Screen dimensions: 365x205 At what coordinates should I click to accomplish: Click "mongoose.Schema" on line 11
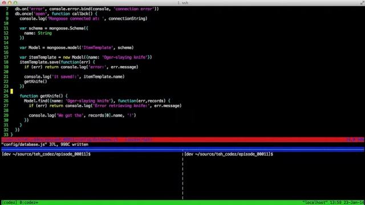pyautogui.click(x=66, y=28)
